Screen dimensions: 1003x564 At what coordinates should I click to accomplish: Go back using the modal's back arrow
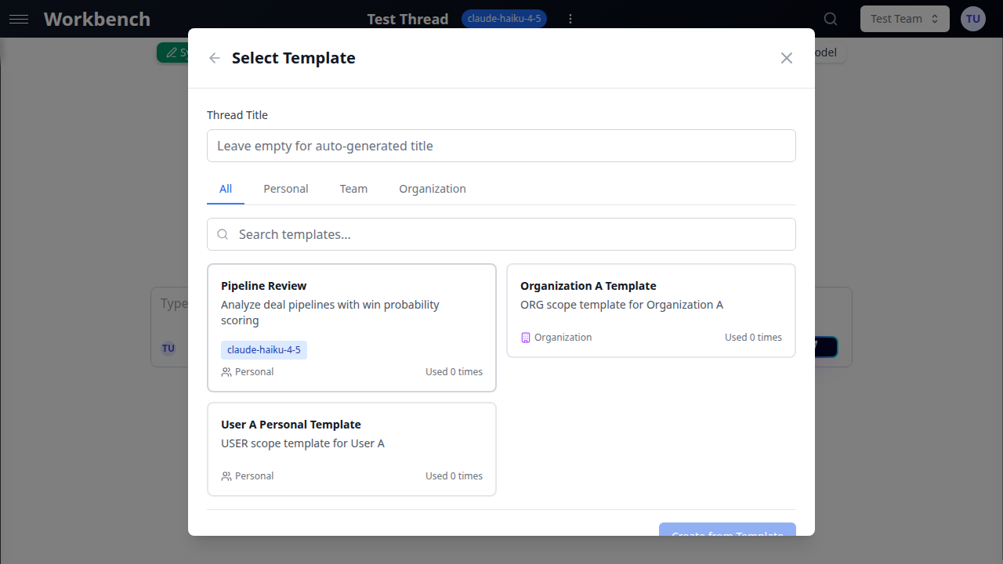(x=214, y=57)
